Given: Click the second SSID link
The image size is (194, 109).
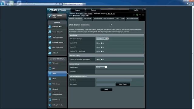Looking at the screenshot, I should coord(85,16).
